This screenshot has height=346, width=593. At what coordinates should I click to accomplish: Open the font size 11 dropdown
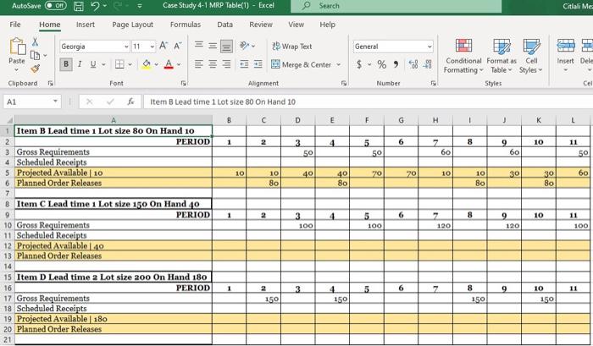pos(152,47)
